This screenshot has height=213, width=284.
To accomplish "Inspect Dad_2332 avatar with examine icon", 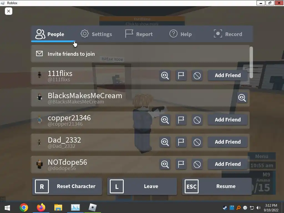I will (165, 142).
